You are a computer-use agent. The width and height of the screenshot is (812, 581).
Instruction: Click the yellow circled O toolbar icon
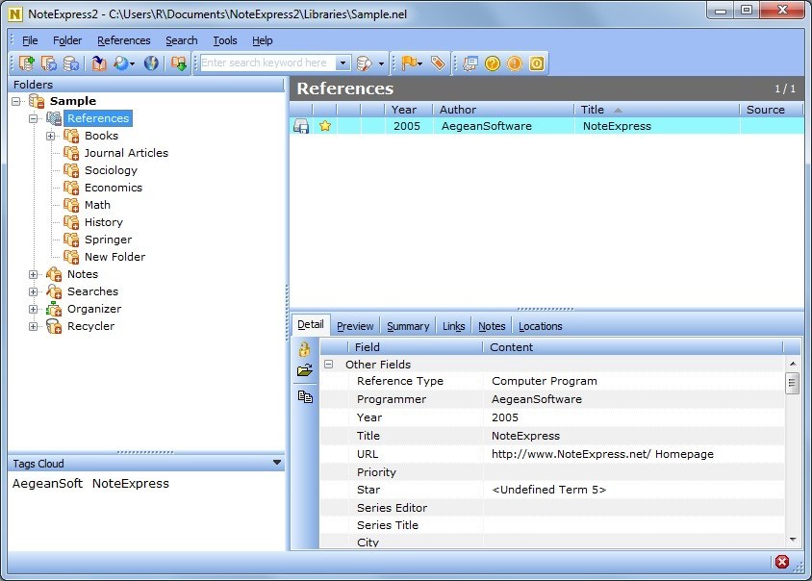537,63
